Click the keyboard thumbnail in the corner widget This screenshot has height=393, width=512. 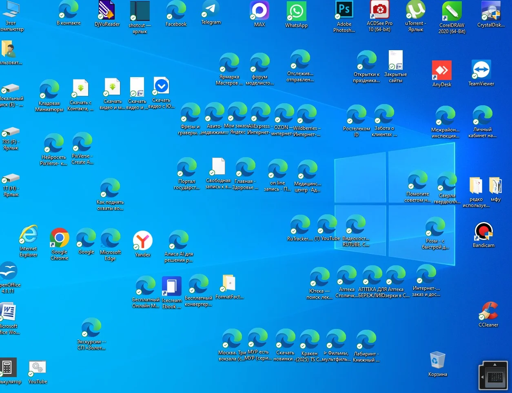click(x=495, y=377)
